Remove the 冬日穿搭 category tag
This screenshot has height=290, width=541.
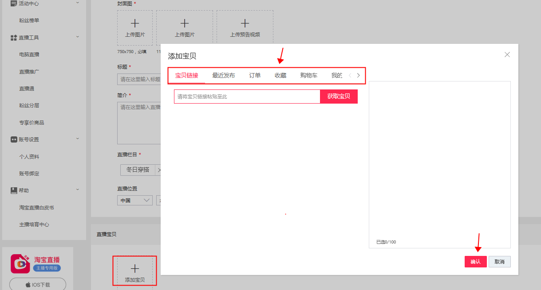(159, 170)
